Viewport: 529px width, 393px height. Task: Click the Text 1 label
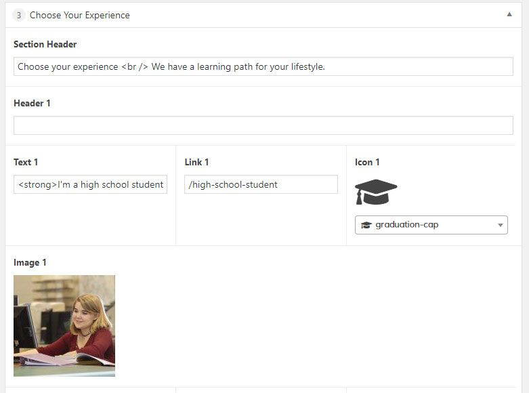coord(26,162)
